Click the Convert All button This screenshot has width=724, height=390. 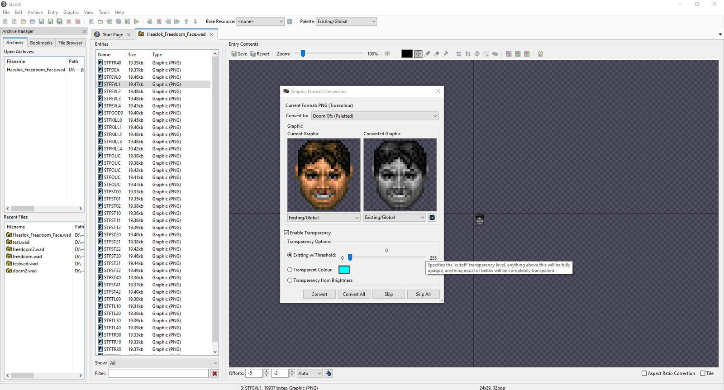tap(354, 294)
